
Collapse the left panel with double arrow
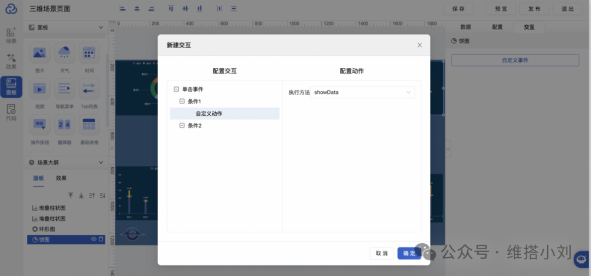(x=112, y=148)
